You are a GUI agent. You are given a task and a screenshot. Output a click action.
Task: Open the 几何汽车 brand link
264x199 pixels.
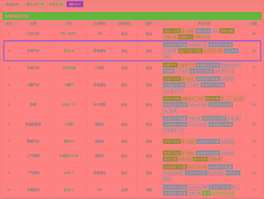(x=33, y=34)
